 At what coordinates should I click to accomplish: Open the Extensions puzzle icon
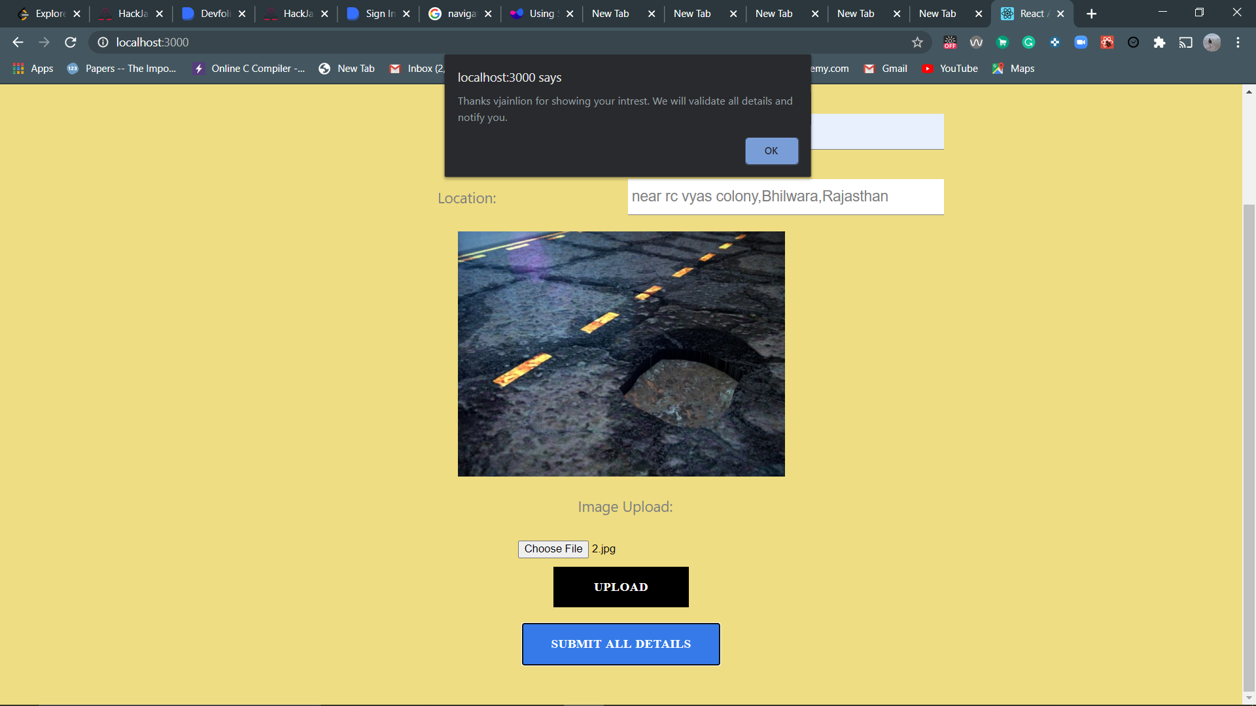point(1159,42)
